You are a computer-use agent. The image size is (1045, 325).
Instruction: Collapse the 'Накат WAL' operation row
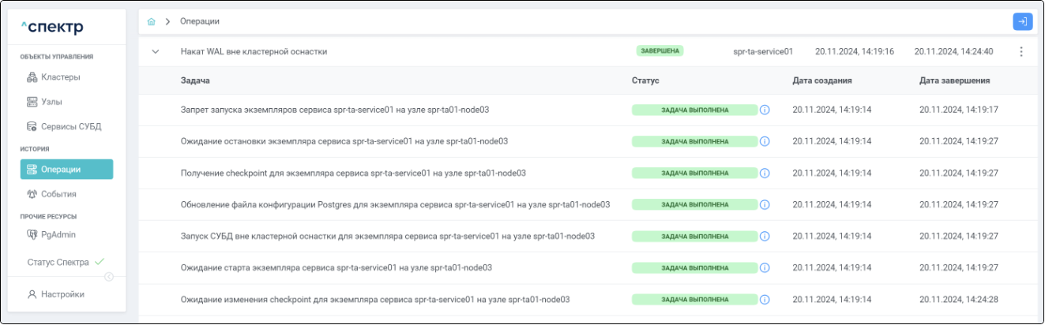tap(156, 52)
